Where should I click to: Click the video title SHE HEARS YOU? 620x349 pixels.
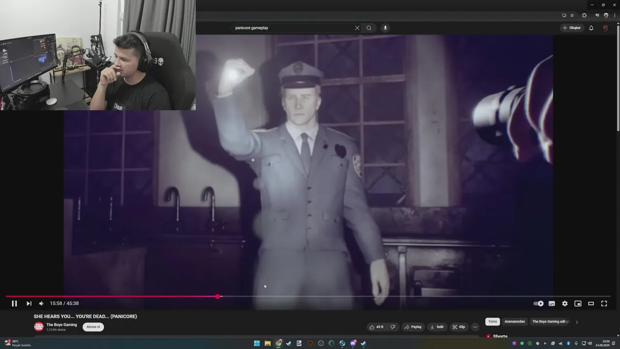(x=85, y=317)
